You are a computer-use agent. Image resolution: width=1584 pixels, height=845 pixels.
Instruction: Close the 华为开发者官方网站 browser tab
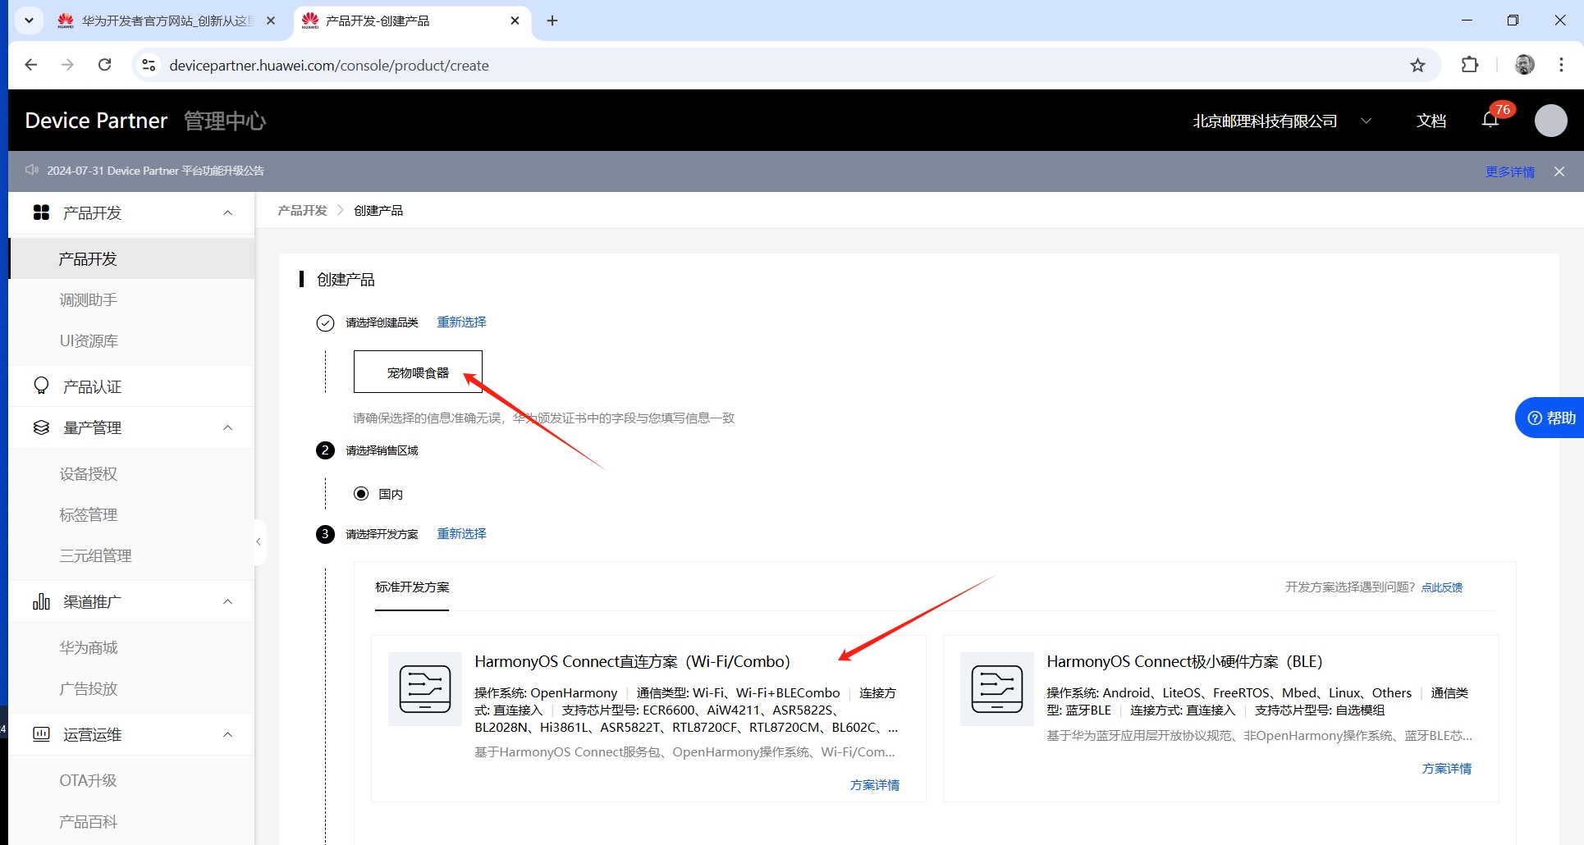tap(271, 21)
